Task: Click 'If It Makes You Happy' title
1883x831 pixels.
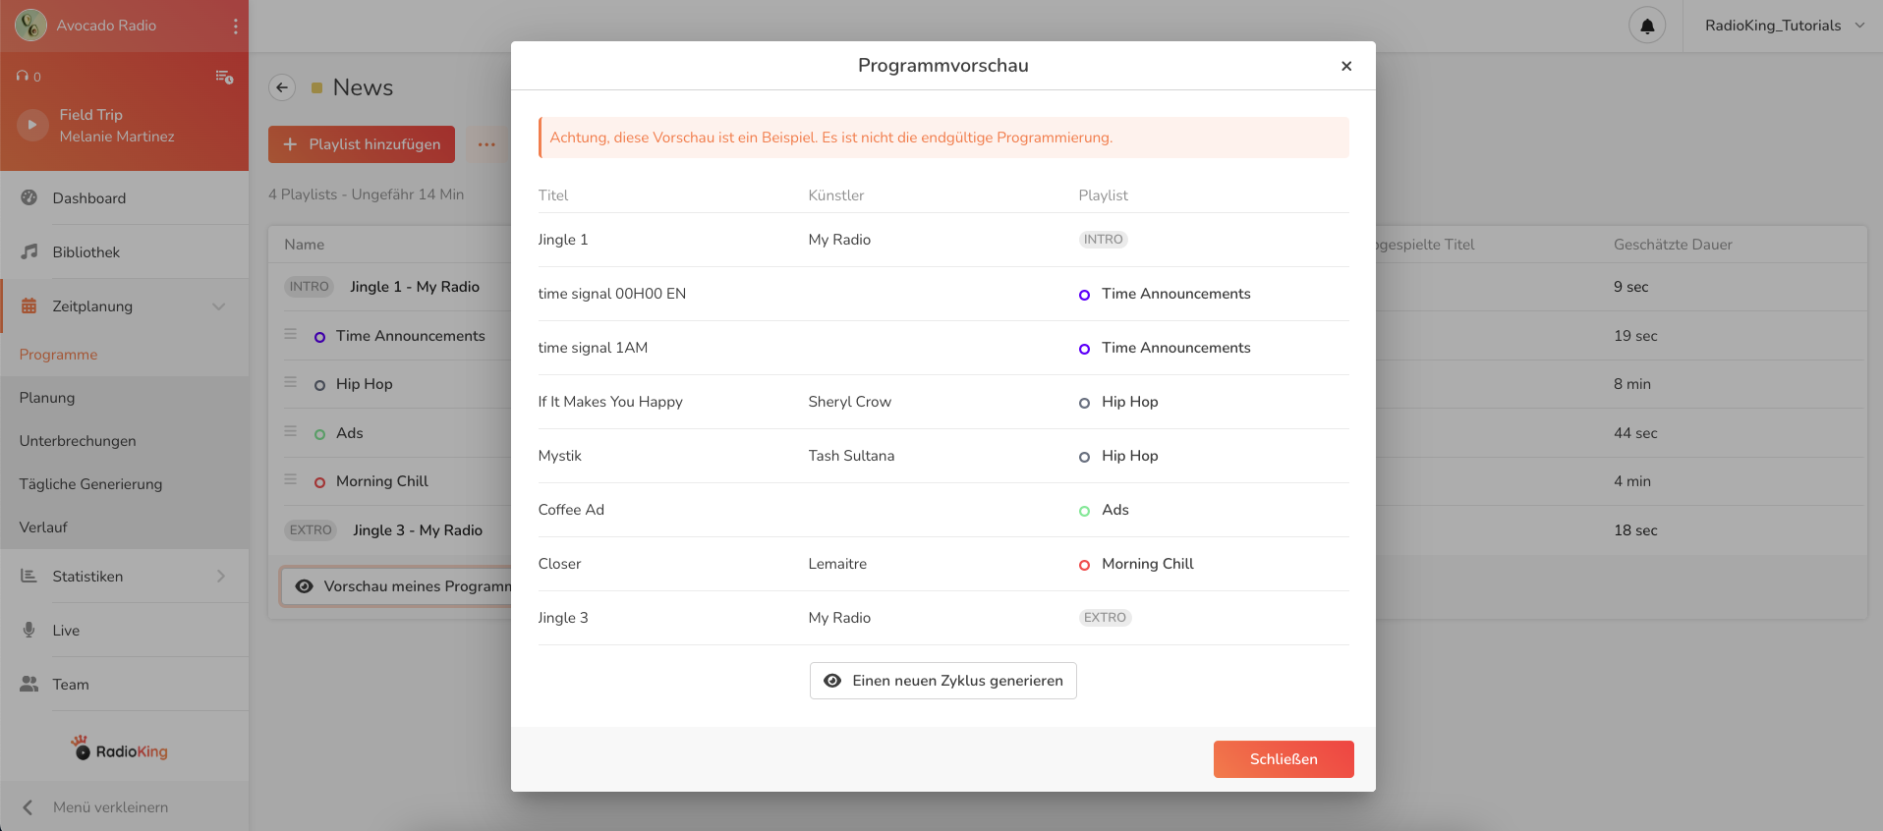Action: [x=610, y=402]
